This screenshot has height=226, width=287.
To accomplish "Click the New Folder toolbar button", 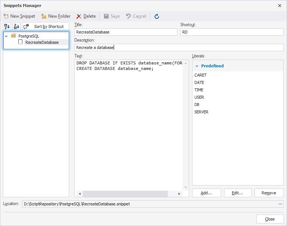I will [56, 16].
